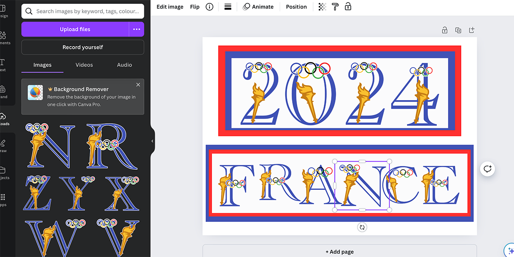Open the more options dots next to Upload files
The width and height of the screenshot is (514, 257).
[x=137, y=30]
